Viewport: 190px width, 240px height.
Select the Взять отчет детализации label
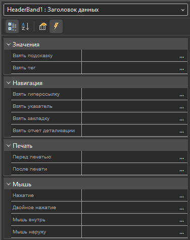[44, 131]
